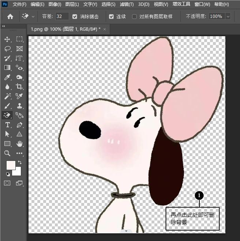
Task: Select the Path Selection arrow tool
Action: [7, 134]
